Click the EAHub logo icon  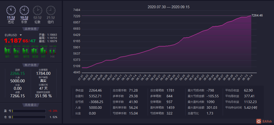(x=258, y=121)
